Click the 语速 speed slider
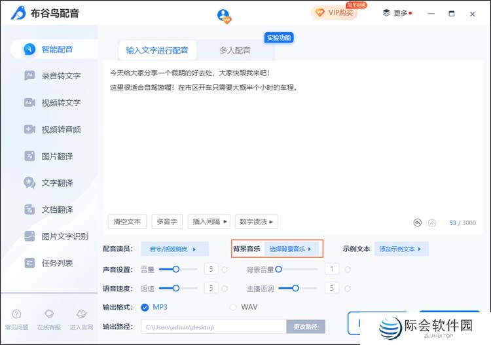491x345 pixels. [175, 287]
